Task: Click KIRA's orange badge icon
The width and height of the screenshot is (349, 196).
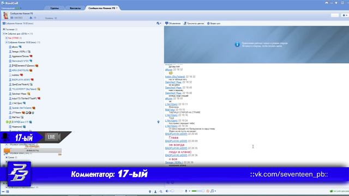Action: (31, 70)
